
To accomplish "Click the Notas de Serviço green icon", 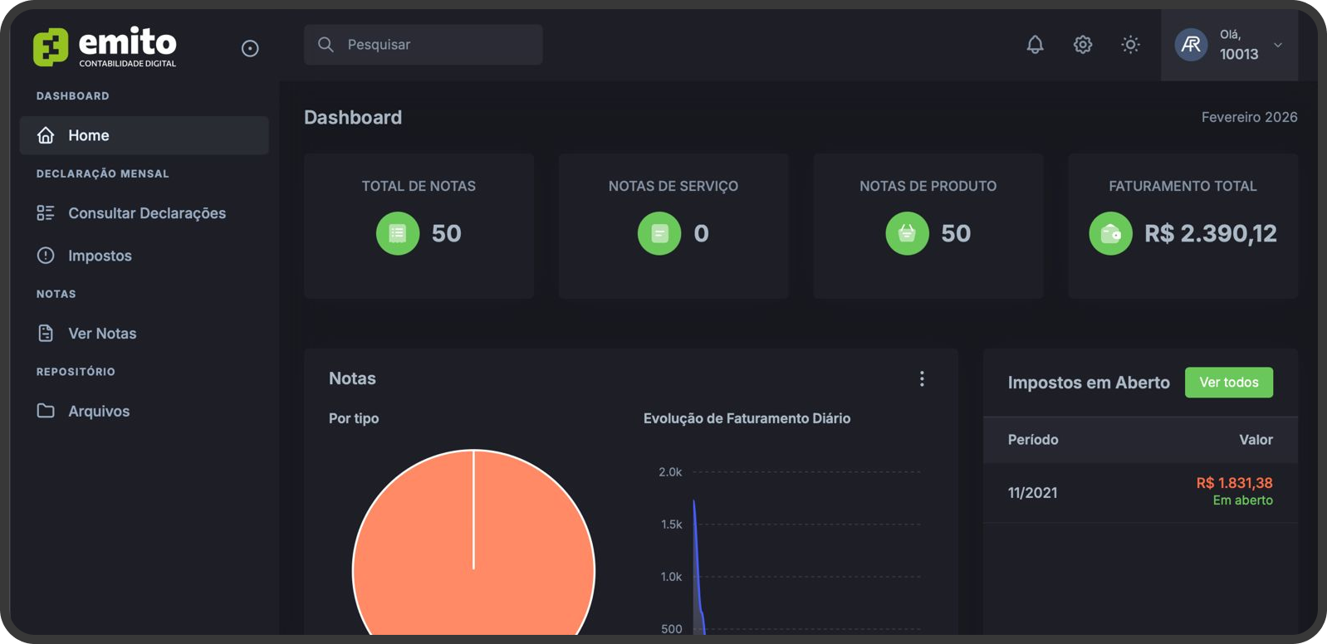I will (x=659, y=234).
